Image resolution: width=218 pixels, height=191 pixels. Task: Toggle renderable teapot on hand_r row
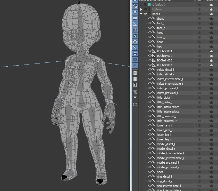point(211,37)
